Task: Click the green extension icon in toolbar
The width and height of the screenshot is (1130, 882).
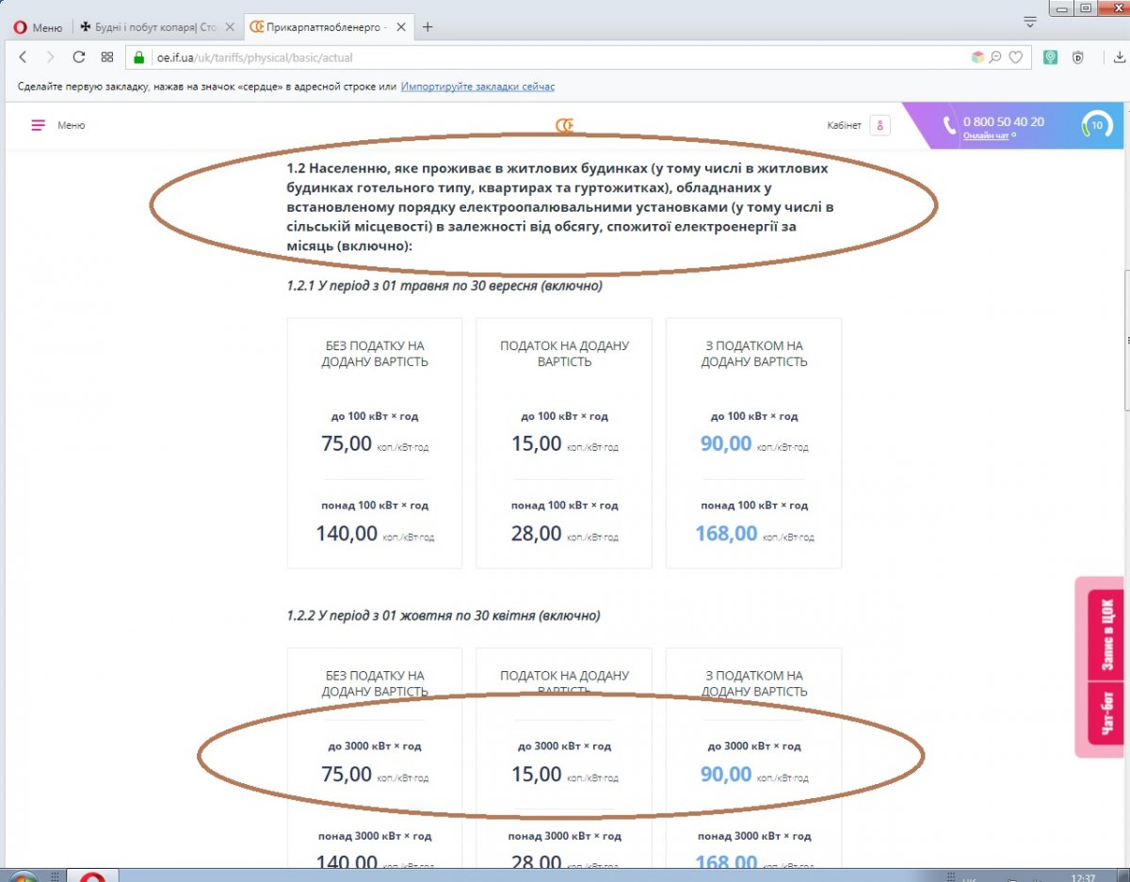Action: click(x=1051, y=57)
